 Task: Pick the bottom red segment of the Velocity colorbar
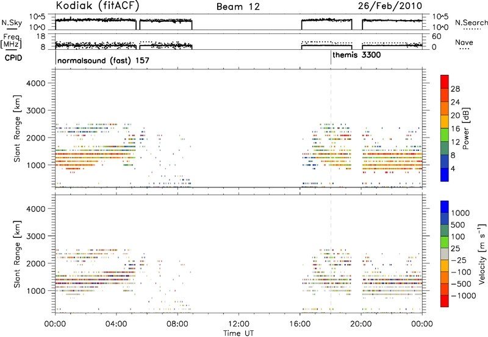point(445,301)
